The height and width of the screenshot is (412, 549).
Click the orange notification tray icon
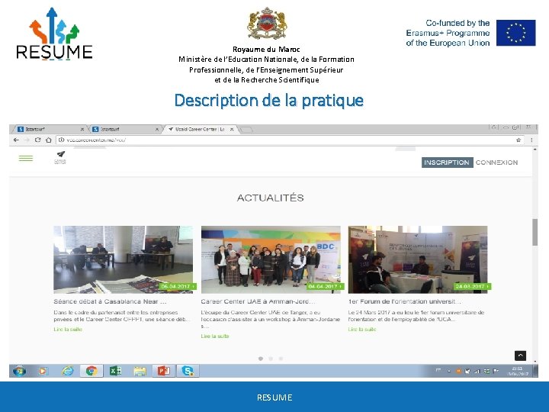click(x=458, y=371)
